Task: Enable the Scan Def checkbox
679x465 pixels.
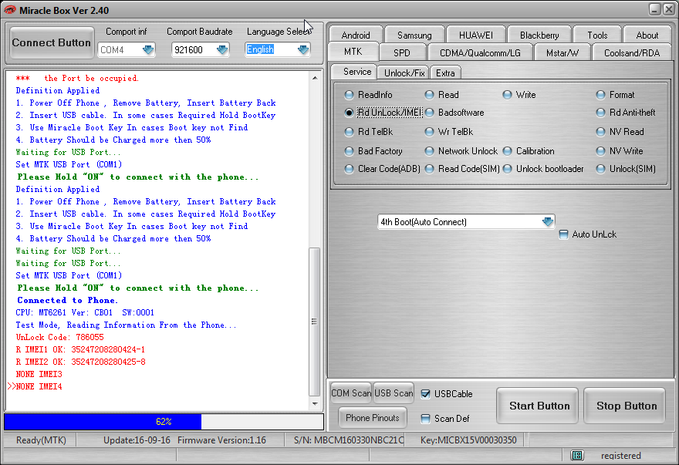Action: [426, 419]
